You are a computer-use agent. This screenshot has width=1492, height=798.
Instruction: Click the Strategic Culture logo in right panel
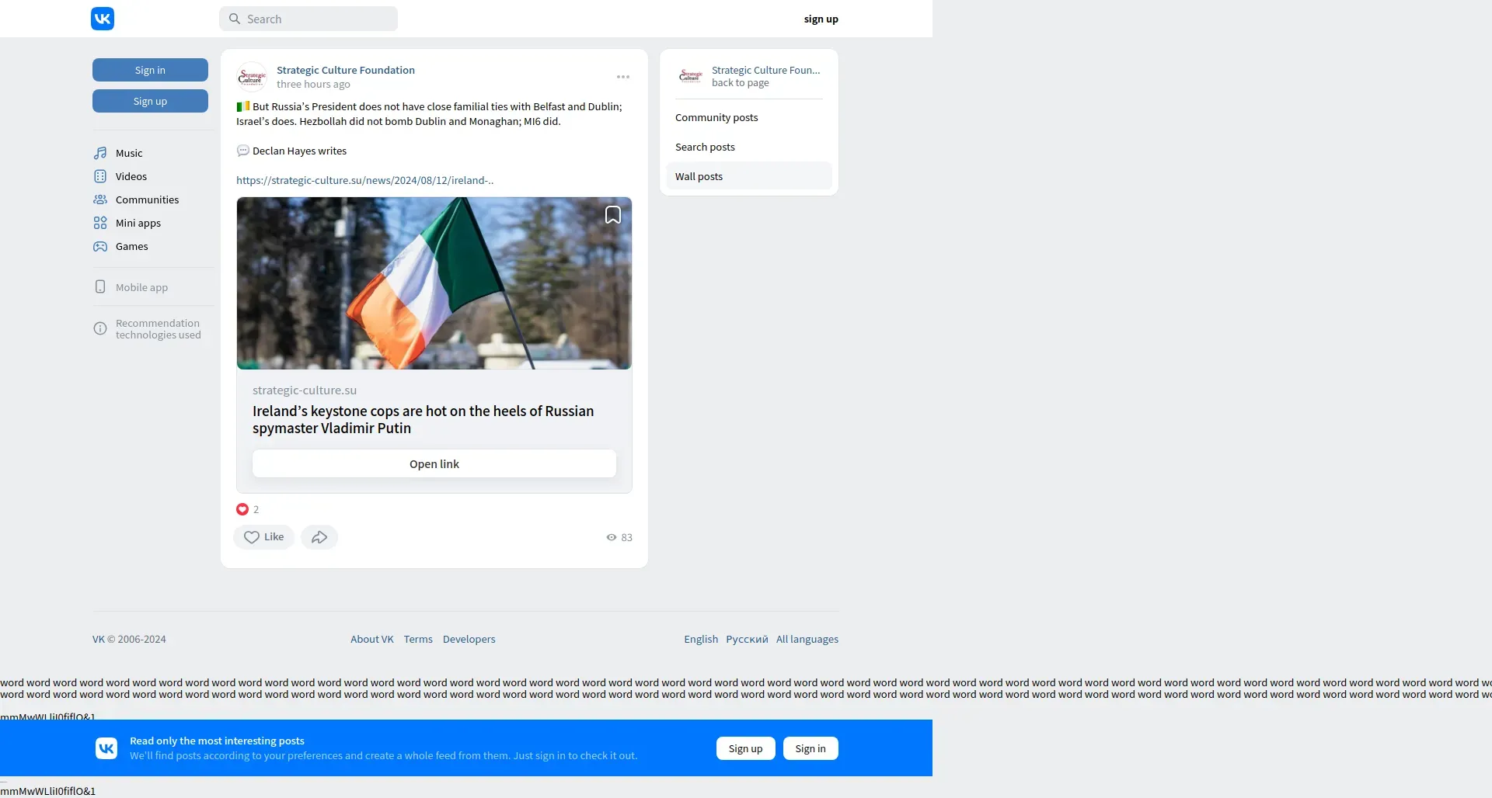coord(690,76)
